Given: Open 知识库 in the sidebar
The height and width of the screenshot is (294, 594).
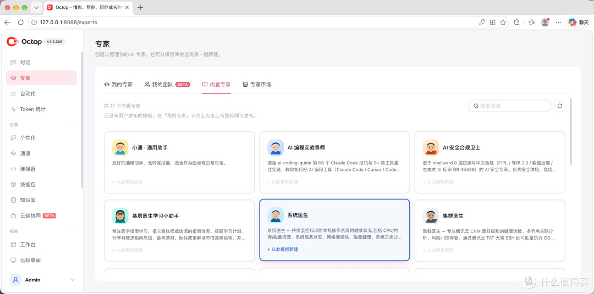Looking at the screenshot, I should (x=41, y=200).
